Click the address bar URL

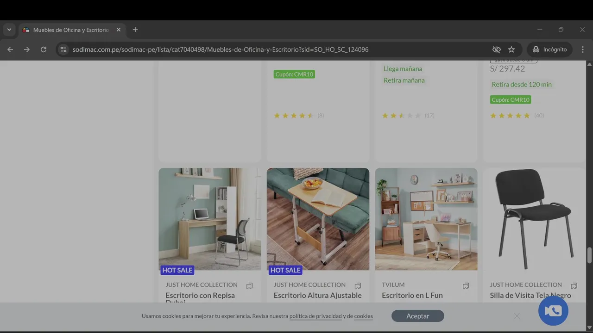pos(221,49)
